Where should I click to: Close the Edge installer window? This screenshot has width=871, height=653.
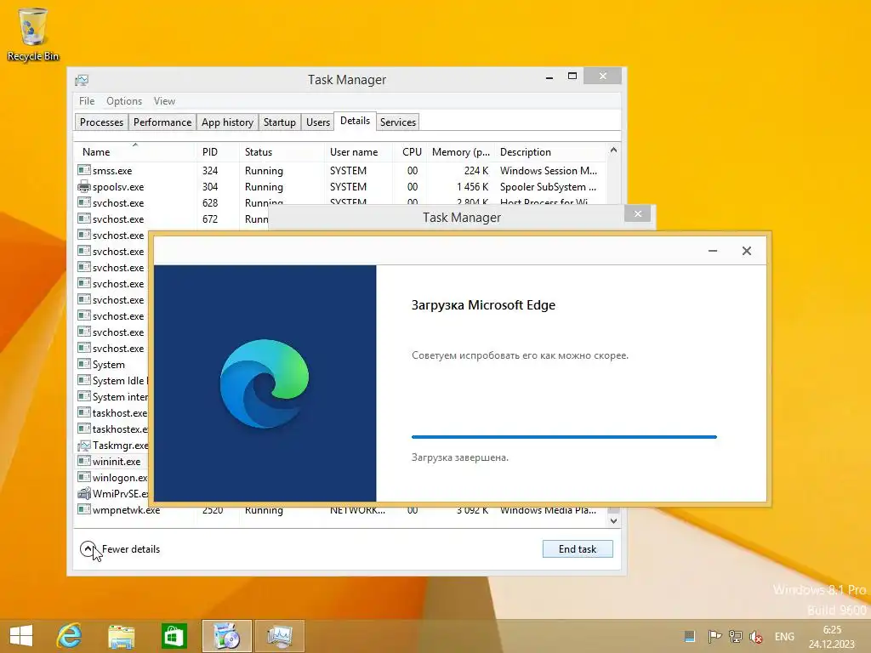click(747, 251)
